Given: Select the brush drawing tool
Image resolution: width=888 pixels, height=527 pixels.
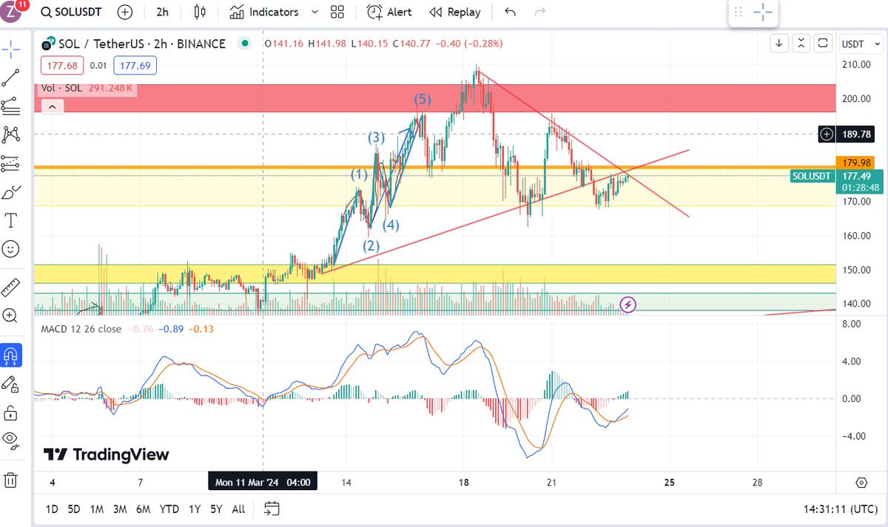Looking at the screenshot, I should pos(10,192).
